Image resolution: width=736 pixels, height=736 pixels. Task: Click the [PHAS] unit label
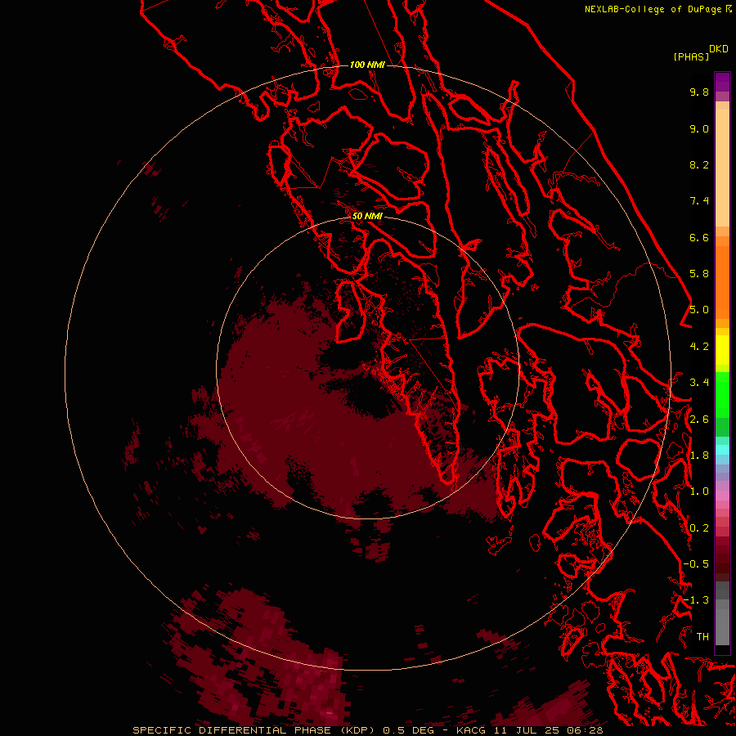tap(691, 56)
